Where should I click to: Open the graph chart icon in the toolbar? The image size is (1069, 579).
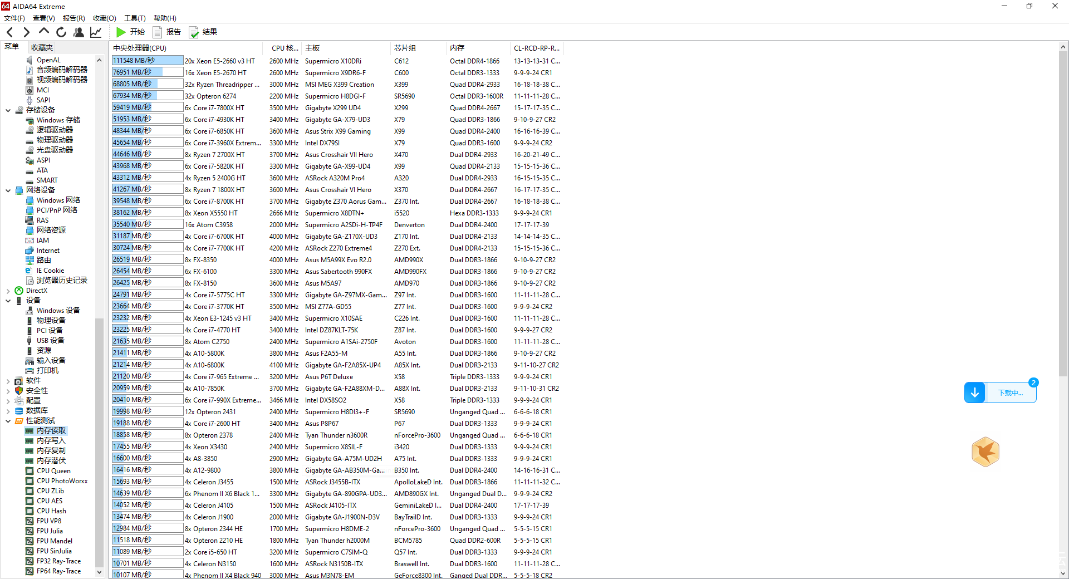(x=96, y=32)
